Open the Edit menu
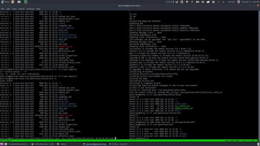This screenshot has height=146, width=260. tap(8, 9)
